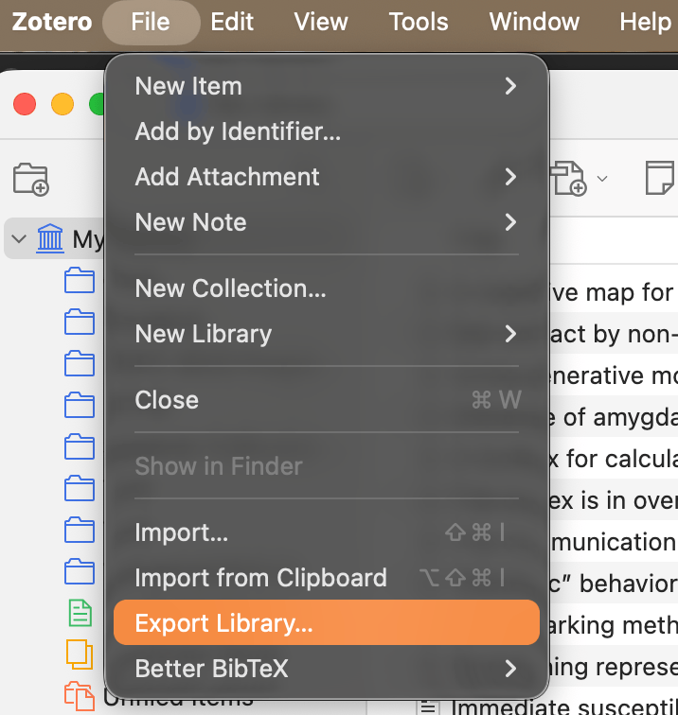Select the My Library building icon
Viewport: 678px width, 715px height.
[x=50, y=238]
